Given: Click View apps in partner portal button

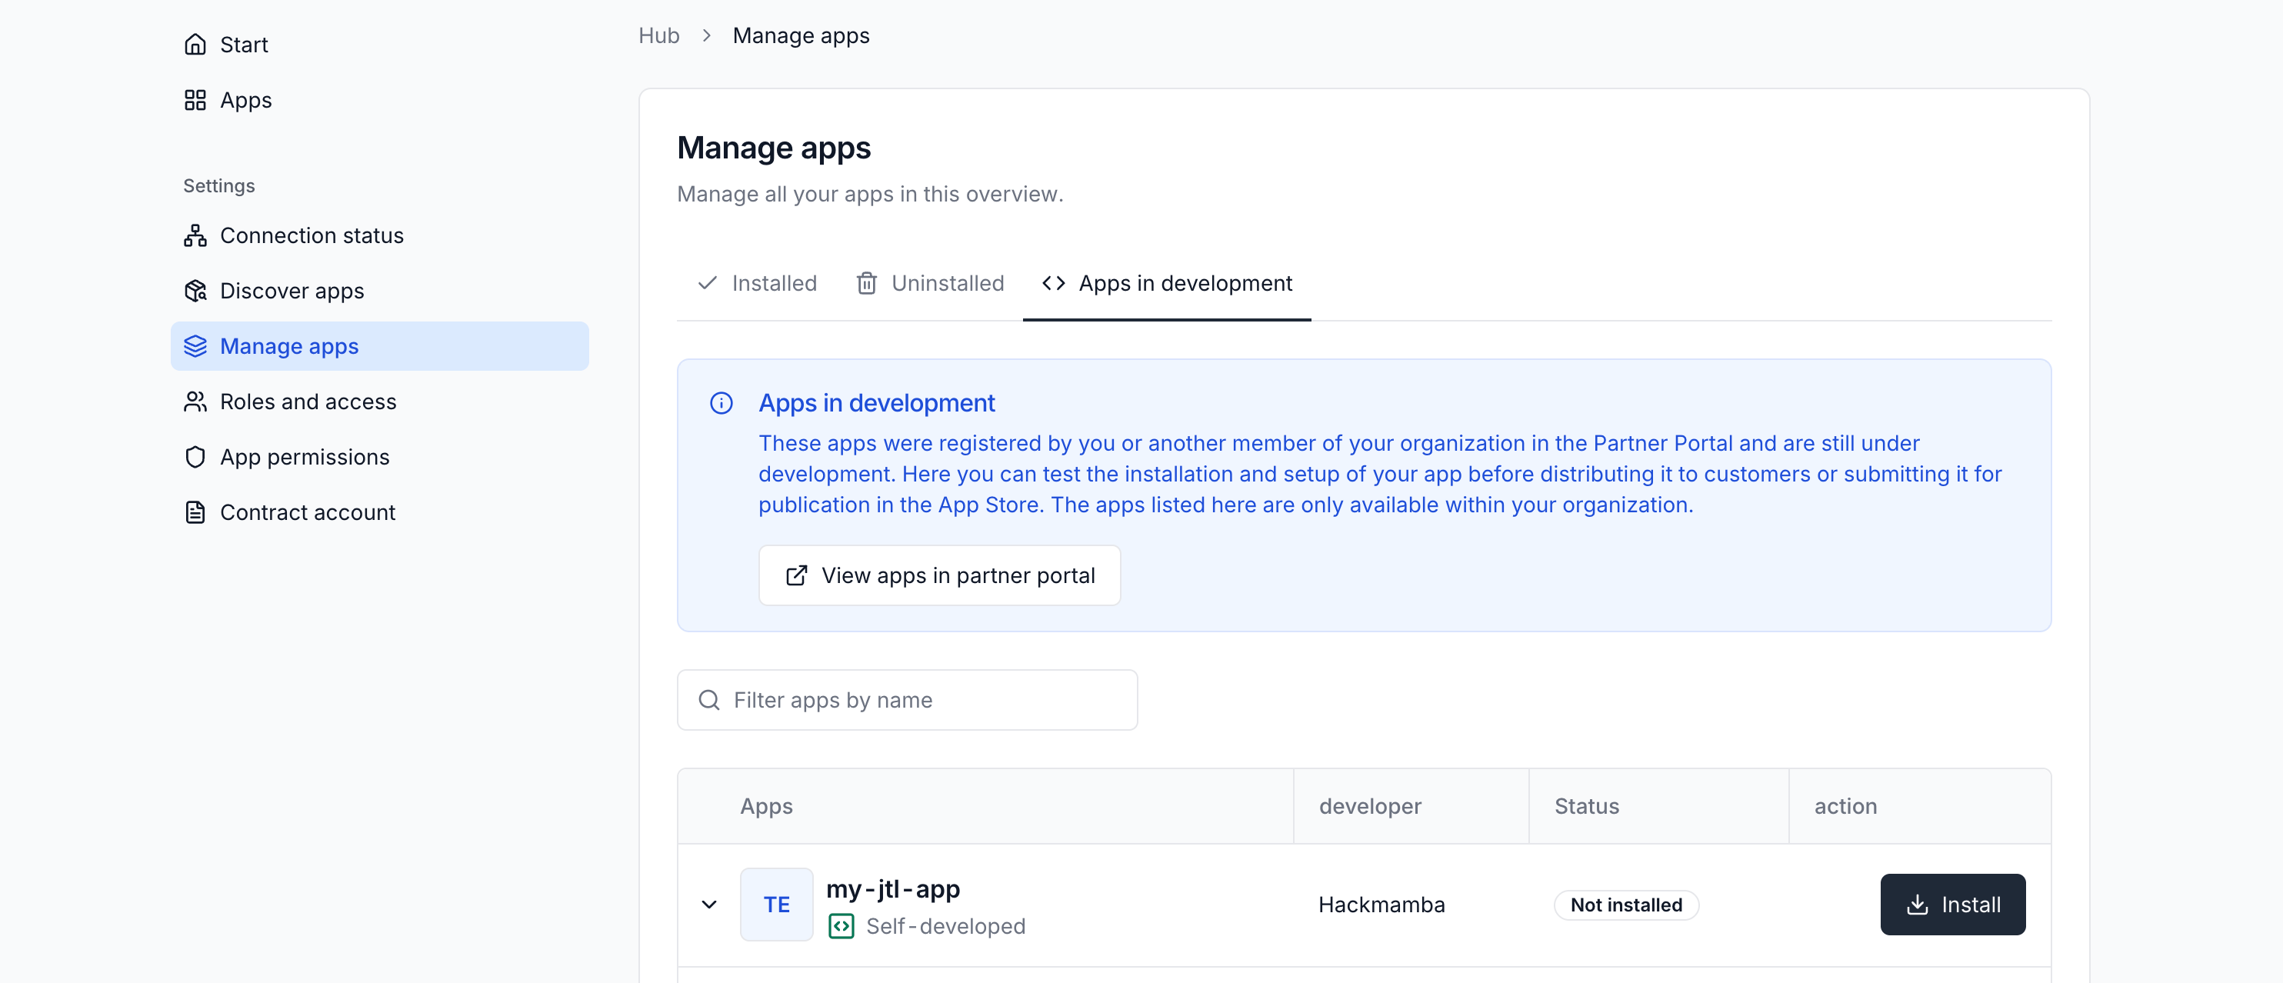Looking at the screenshot, I should coord(939,575).
